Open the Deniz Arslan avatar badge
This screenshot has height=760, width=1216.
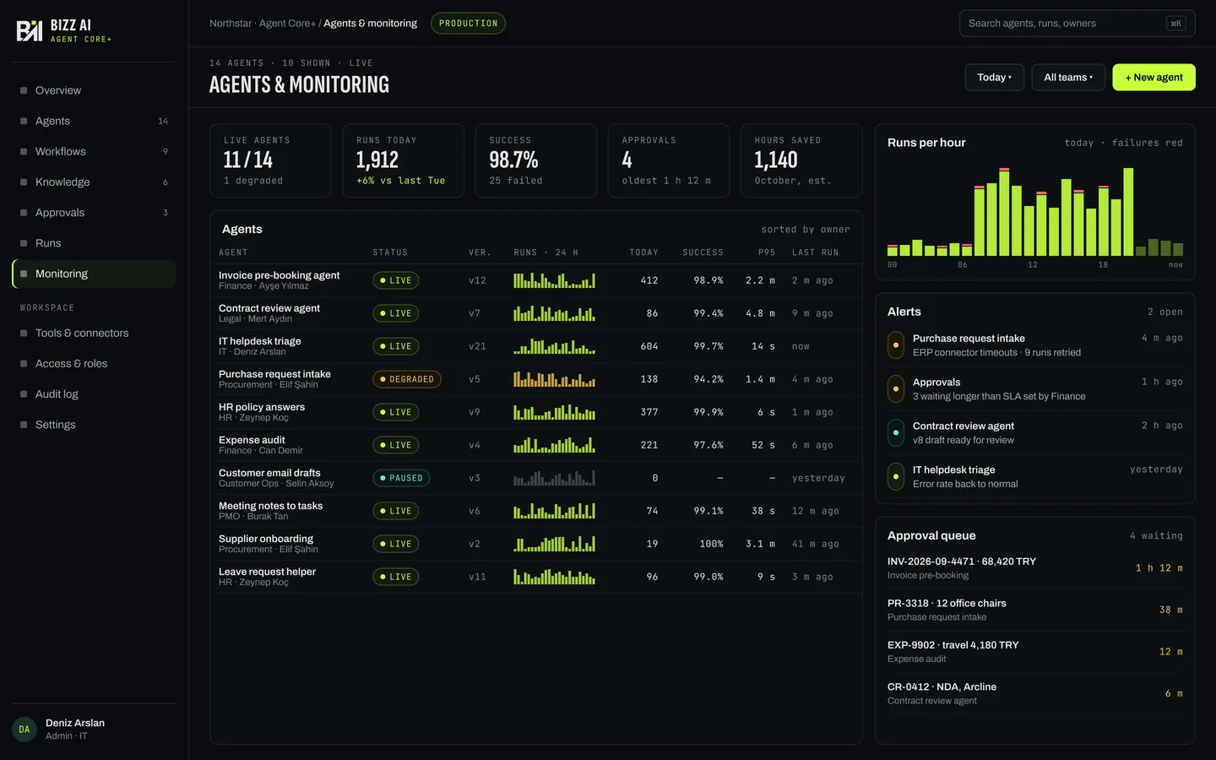pyautogui.click(x=24, y=730)
